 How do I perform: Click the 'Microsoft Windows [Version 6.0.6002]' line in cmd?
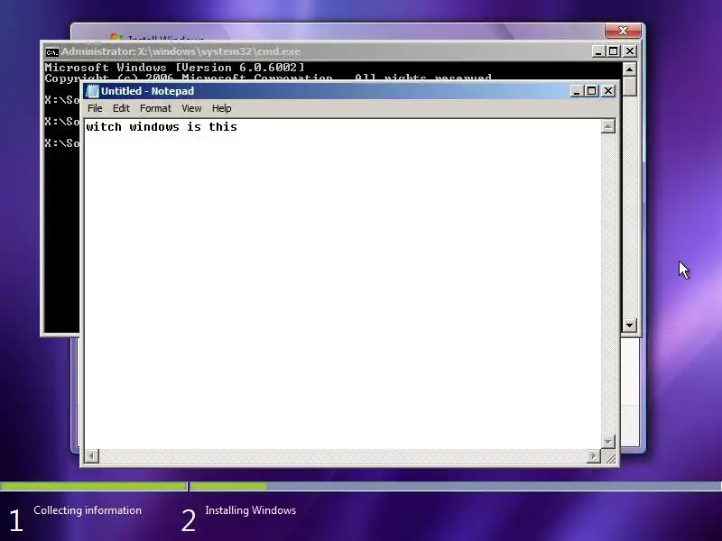174,68
